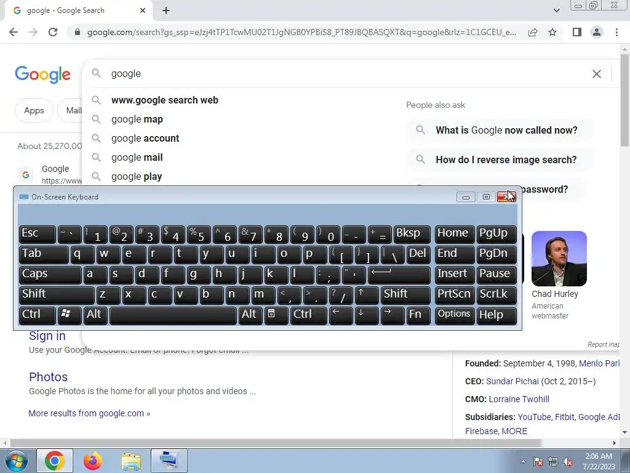Click the context menu key on On-Screen Keyboard
The height and width of the screenshot is (473, 630).
[x=276, y=315]
